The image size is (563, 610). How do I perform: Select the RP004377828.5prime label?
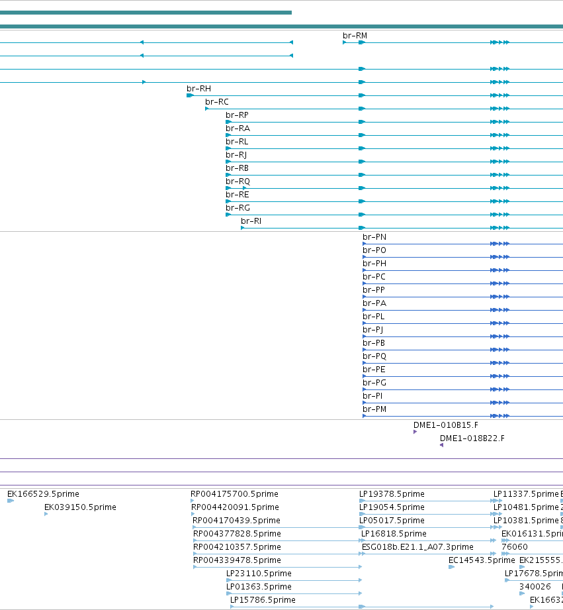(x=237, y=533)
